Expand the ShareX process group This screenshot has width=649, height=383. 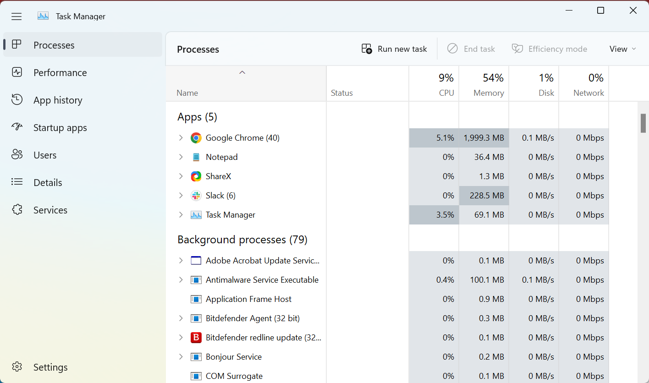(x=181, y=176)
